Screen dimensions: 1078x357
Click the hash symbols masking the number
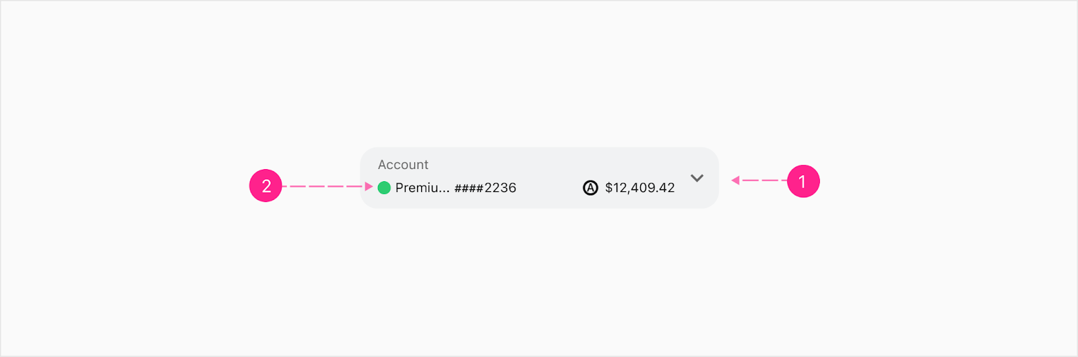point(470,188)
